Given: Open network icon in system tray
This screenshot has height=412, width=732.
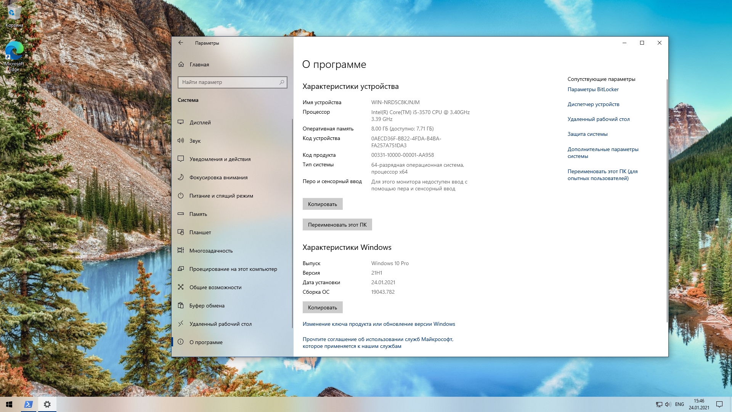Looking at the screenshot, I should (x=659, y=404).
